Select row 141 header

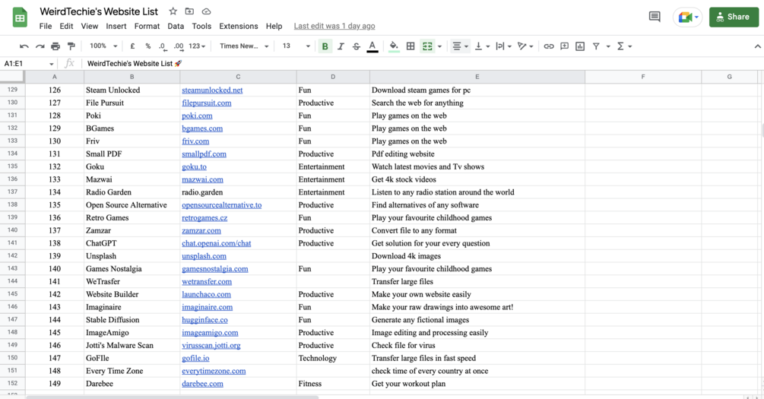12,243
